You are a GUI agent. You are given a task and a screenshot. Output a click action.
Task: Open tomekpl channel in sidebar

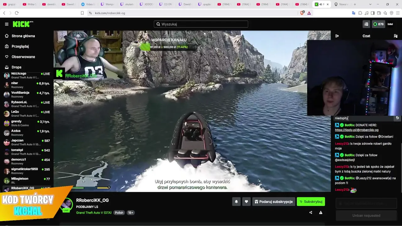tap(27, 152)
